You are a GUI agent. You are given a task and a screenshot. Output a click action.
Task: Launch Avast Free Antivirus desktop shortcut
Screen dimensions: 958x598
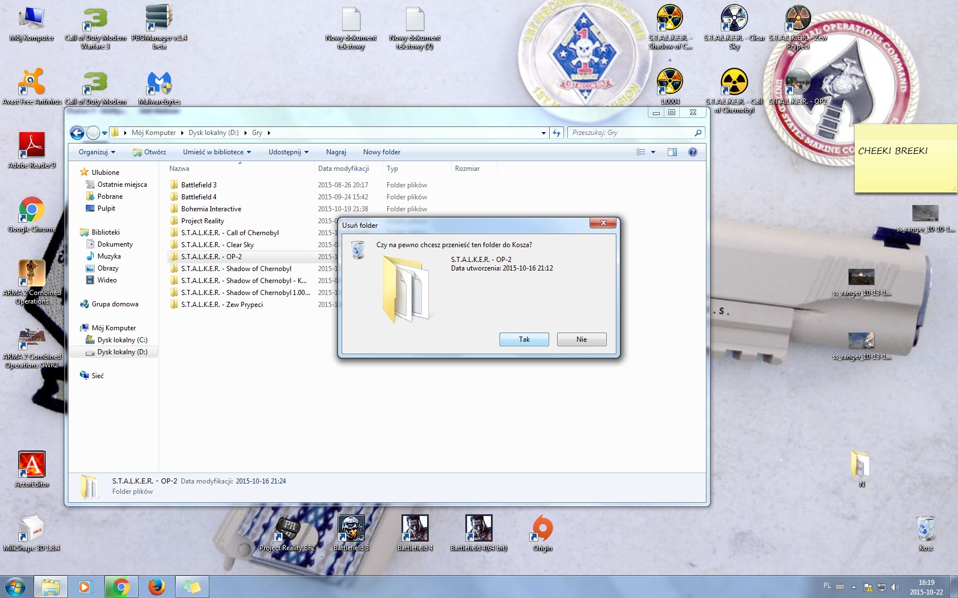[32, 87]
